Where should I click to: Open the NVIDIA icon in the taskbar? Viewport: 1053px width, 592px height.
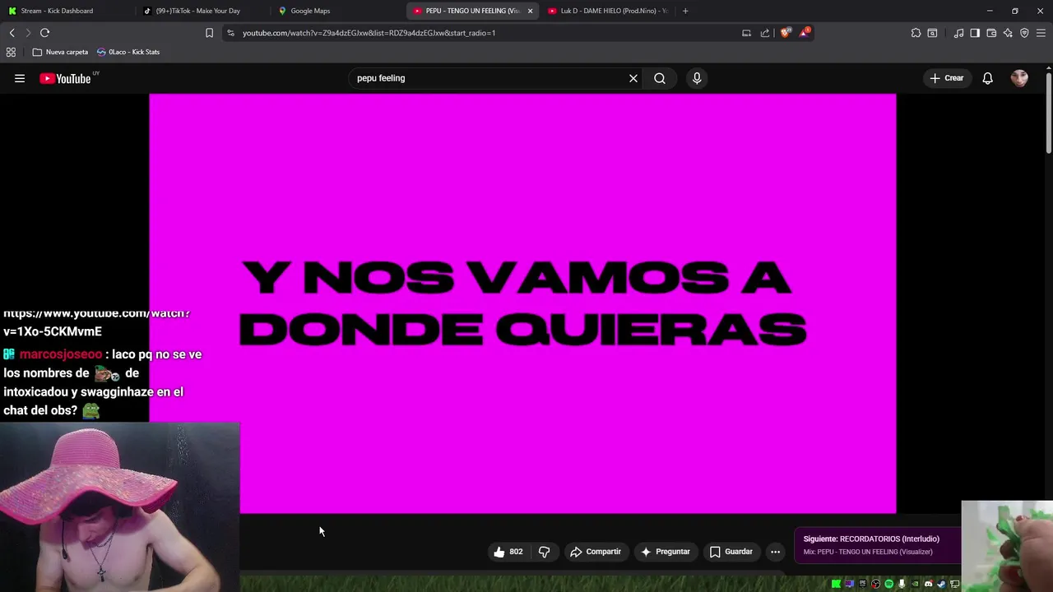pyautogui.click(x=915, y=584)
